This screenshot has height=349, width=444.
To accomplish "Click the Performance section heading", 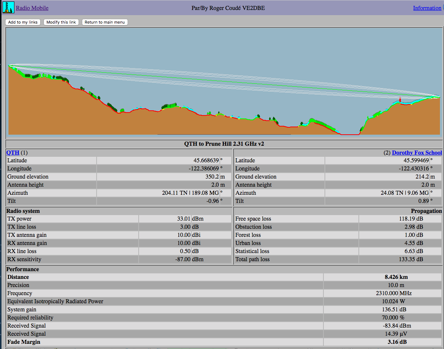I will click(22, 269).
